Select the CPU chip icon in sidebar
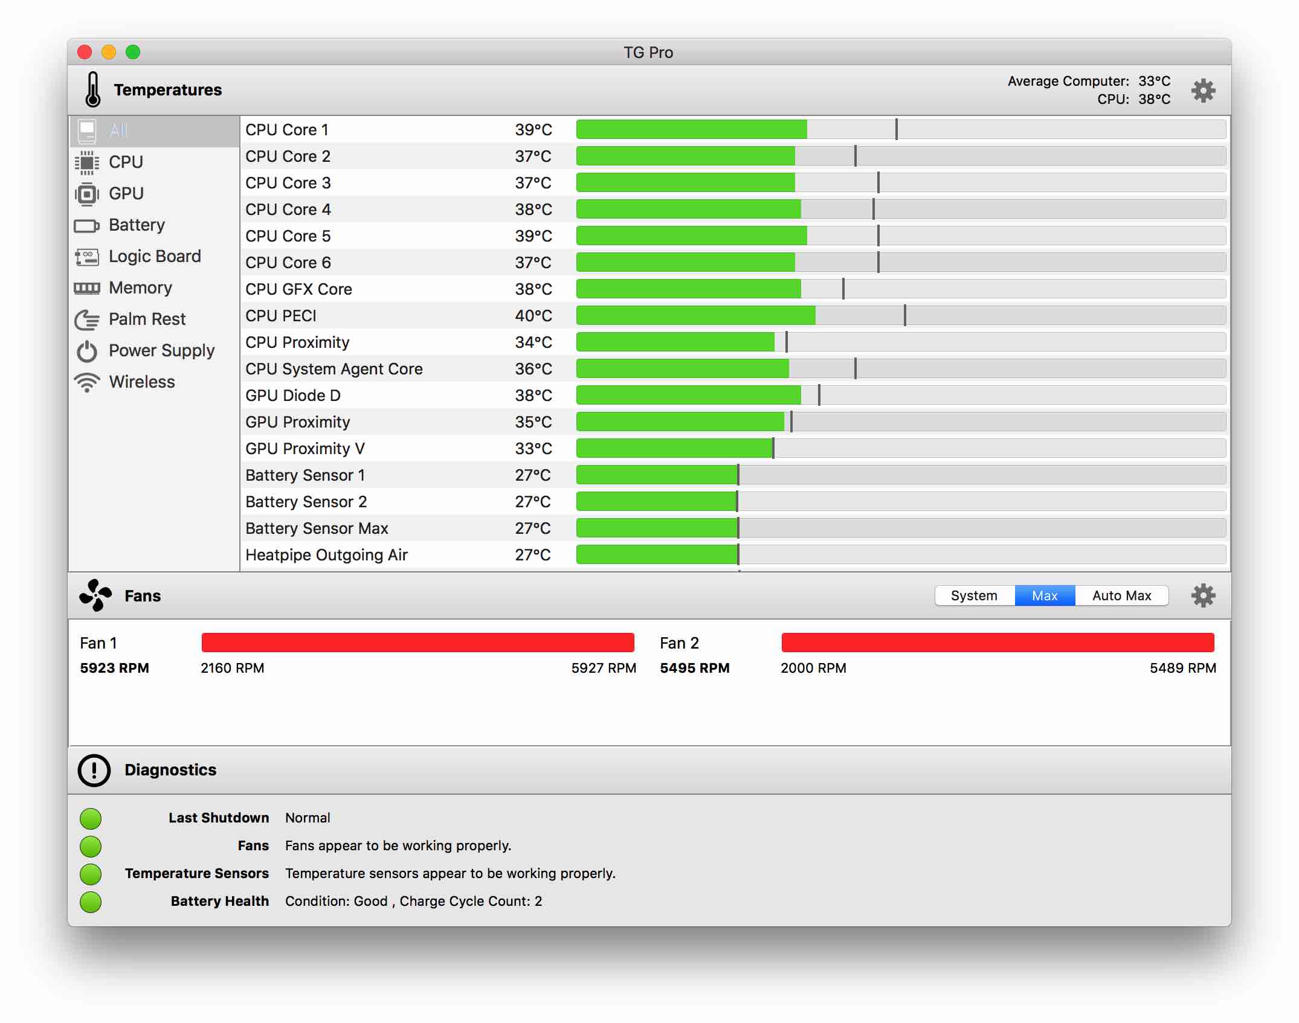 [87, 162]
